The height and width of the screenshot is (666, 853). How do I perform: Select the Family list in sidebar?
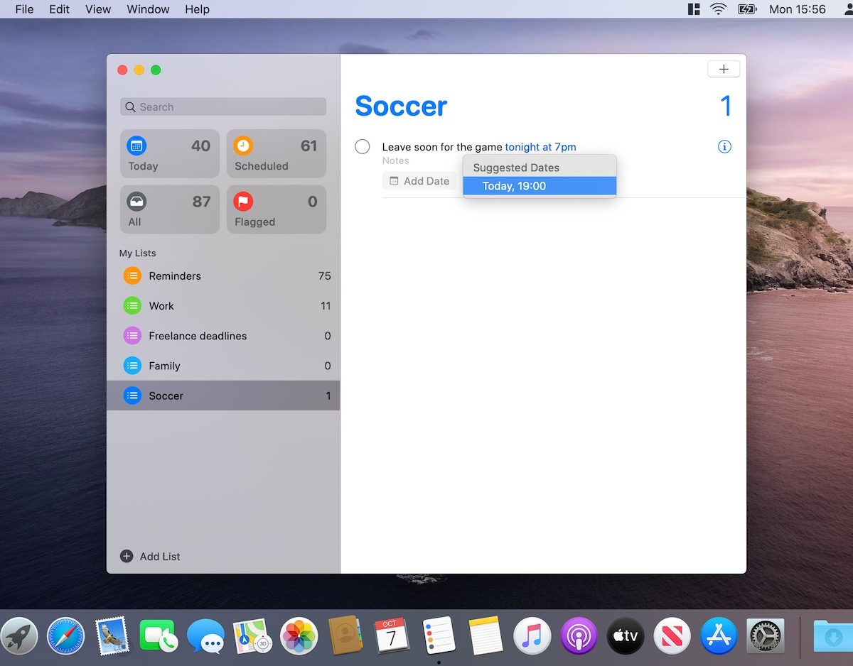point(223,366)
